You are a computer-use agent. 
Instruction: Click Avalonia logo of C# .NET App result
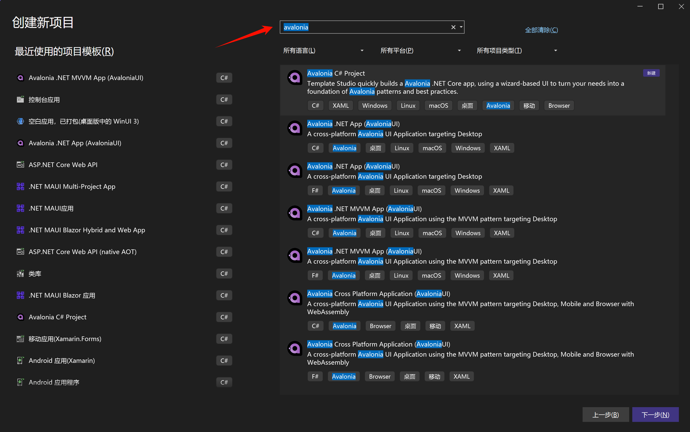[x=295, y=128]
